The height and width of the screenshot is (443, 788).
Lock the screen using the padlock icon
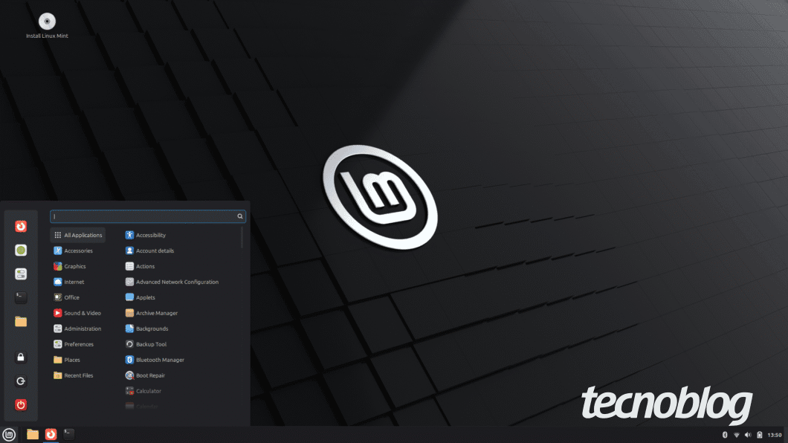point(21,357)
